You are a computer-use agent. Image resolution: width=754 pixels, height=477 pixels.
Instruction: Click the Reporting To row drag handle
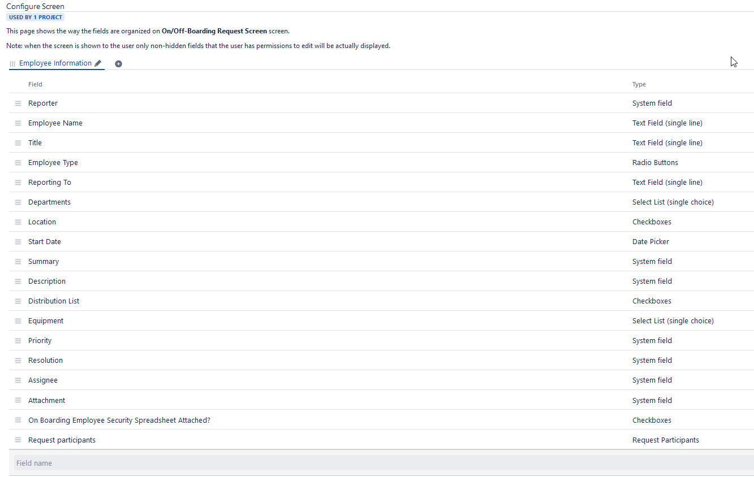click(18, 183)
